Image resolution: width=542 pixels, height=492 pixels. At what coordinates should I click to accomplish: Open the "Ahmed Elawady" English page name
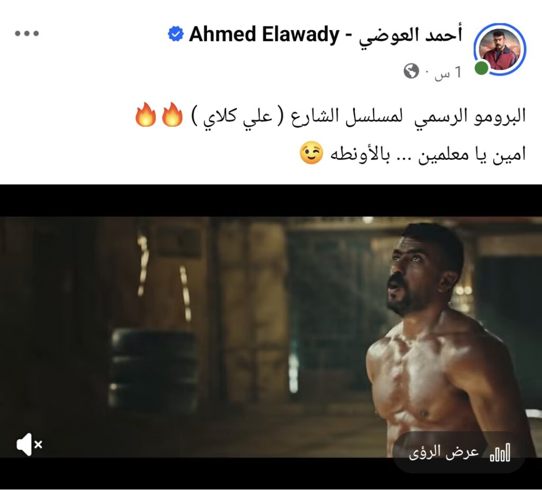point(265,34)
